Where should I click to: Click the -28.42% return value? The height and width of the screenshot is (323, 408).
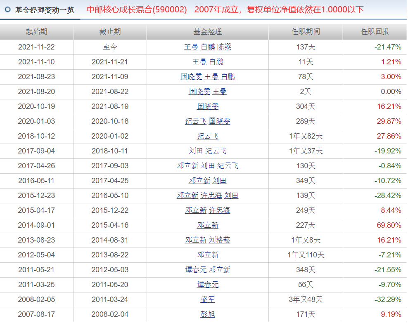coord(388,196)
